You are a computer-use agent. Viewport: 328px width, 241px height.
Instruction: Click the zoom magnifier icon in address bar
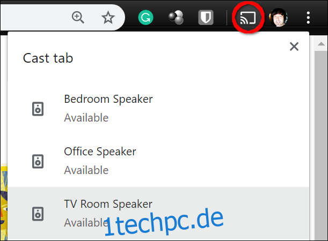(78, 18)
